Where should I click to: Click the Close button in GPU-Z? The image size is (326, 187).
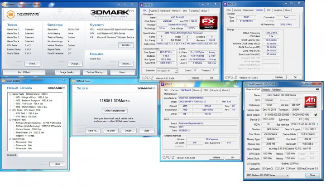312,175
